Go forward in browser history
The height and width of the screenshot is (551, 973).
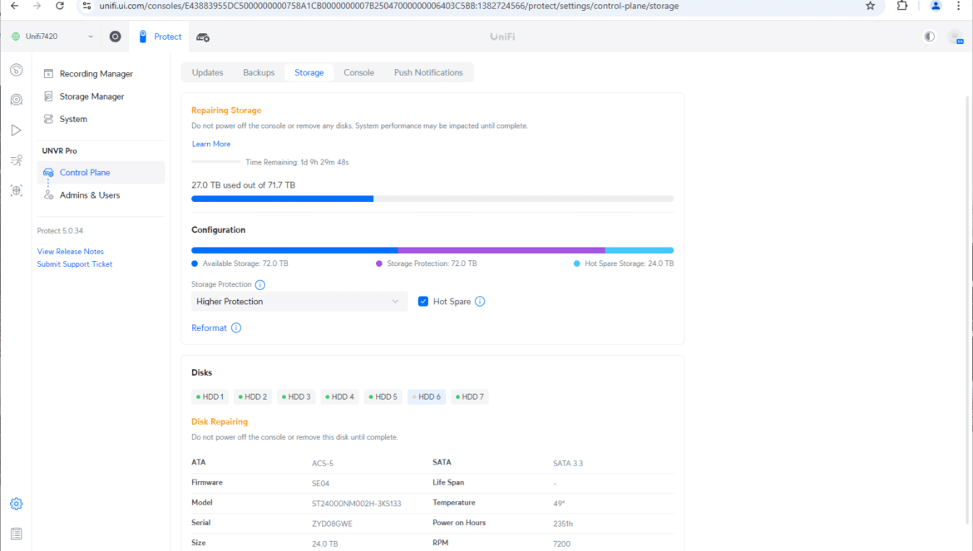pyautogui.click(x=37, y=6)
